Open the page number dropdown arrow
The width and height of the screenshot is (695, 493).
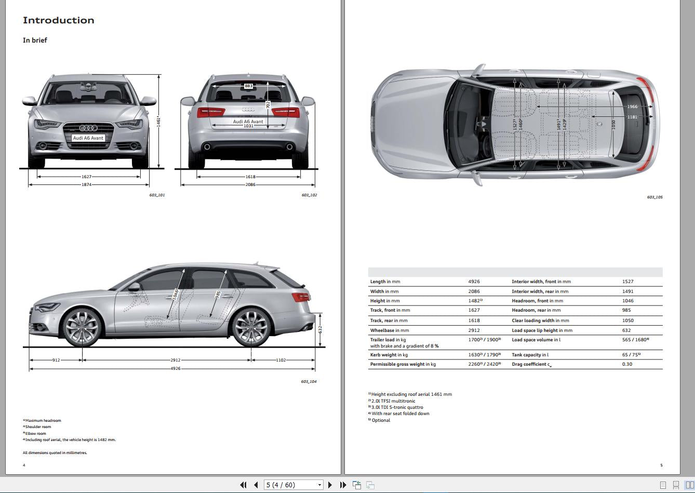(319, 485)
